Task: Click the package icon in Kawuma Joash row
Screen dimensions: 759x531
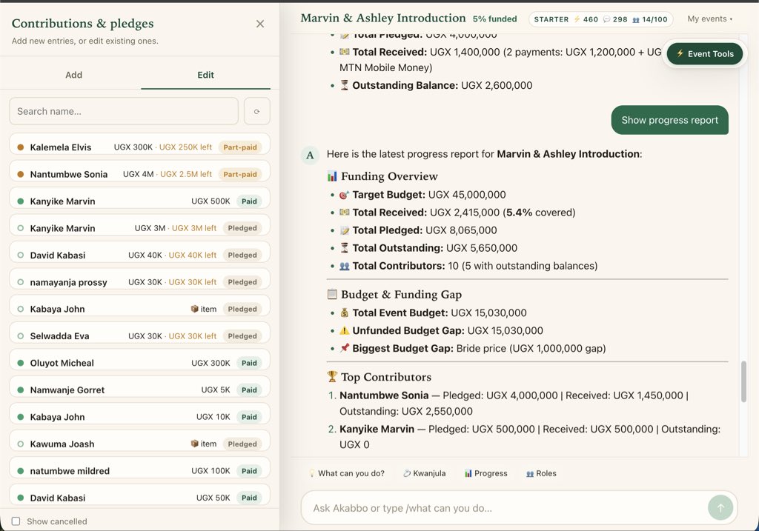Action: [x=195, y=444]
